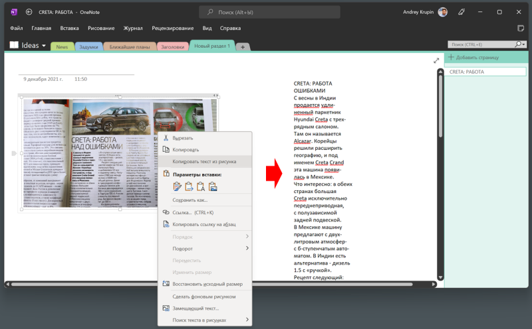532x329 pixels.
Task: Select Keep Text Only paste icon
Action: (x=201, y=186)
